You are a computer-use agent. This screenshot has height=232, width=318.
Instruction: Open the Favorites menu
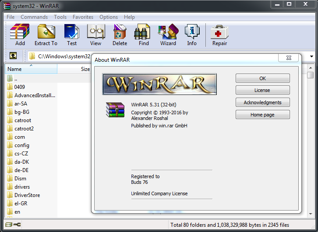(83, 17)
